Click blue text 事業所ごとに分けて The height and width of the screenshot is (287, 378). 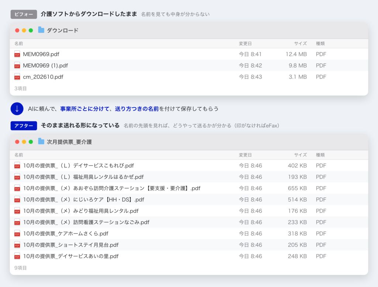pos(85,109)
